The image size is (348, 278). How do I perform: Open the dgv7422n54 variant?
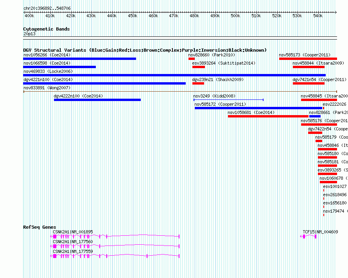click(x=315, y=133)
